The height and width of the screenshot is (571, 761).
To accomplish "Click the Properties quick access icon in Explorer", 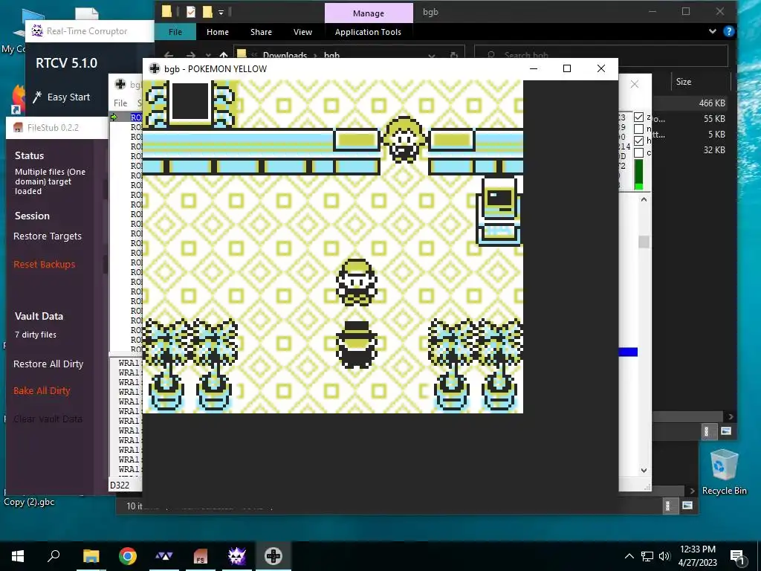I will coord(191,12).
